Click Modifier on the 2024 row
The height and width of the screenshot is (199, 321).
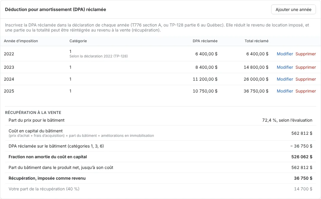(x=285, y=79)
